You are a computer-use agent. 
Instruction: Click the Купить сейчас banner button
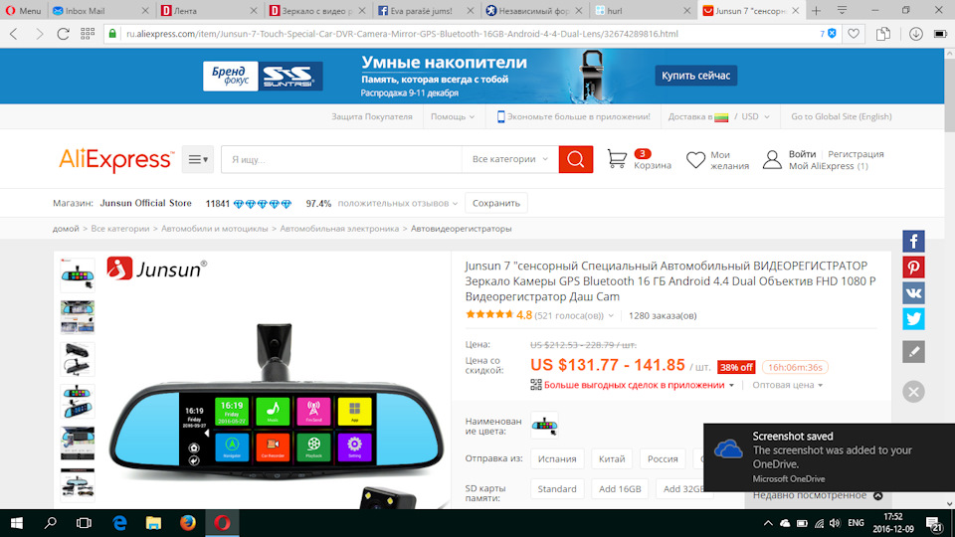(x=696, y=76)
